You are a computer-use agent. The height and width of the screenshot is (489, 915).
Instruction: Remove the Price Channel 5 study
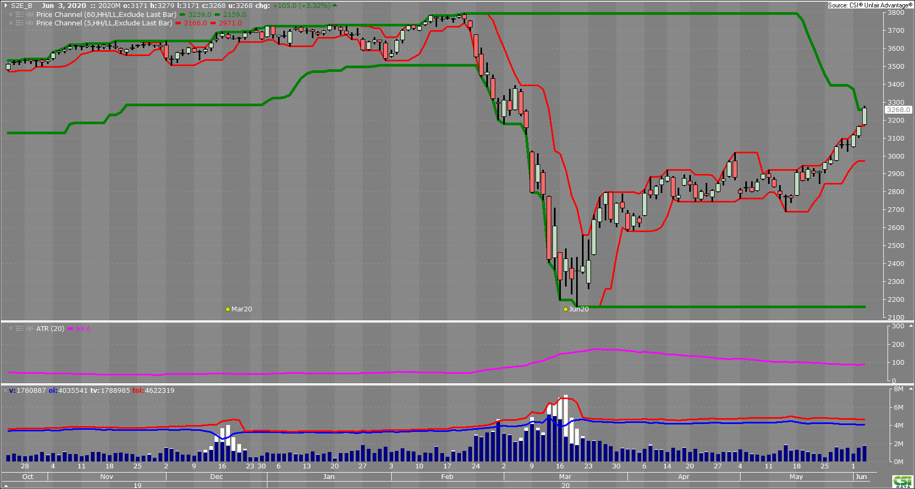11,23
